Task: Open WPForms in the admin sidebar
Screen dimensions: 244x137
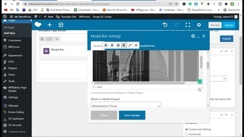Action: pos(14,47)
